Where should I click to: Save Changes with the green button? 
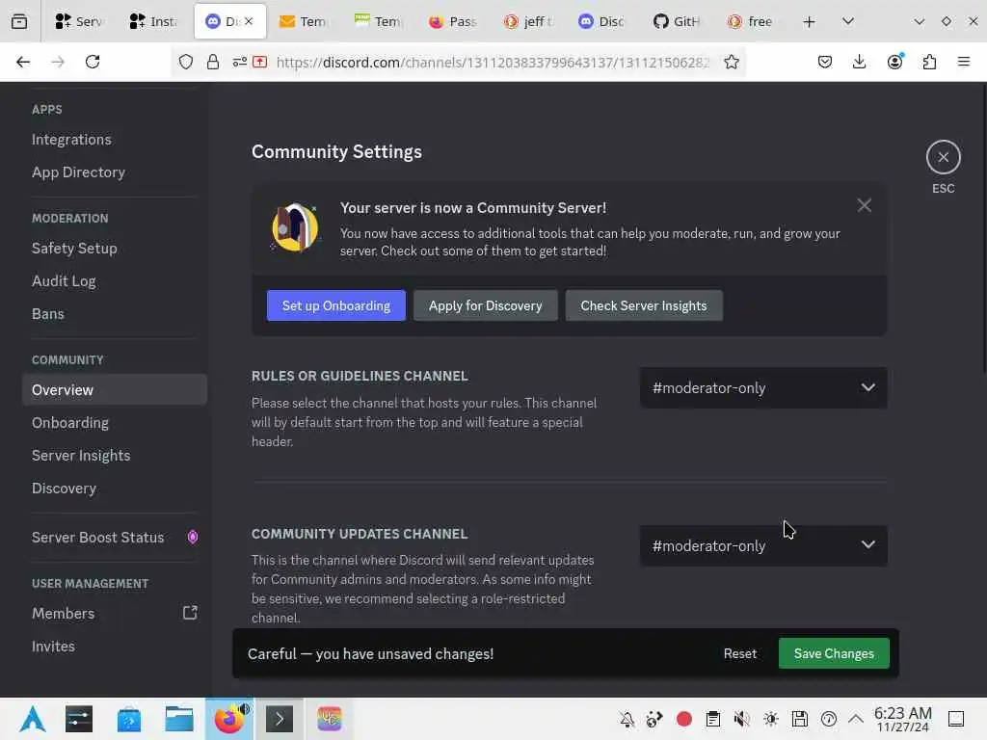pyautogui.click(x=834, y=653)
